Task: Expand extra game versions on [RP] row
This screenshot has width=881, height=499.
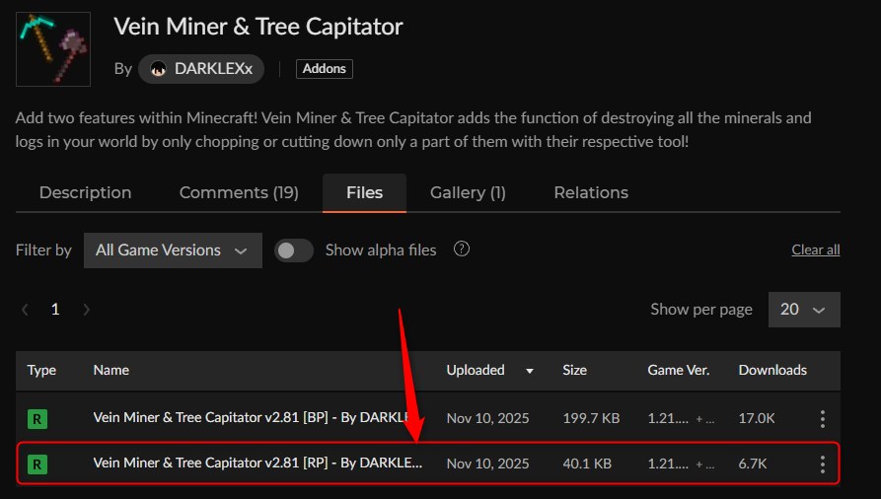Action: [x=705, y=464]
